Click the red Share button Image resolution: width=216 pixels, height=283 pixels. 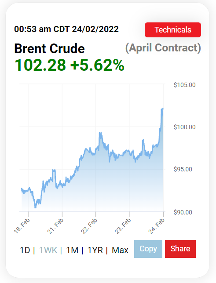coord(180,249)
